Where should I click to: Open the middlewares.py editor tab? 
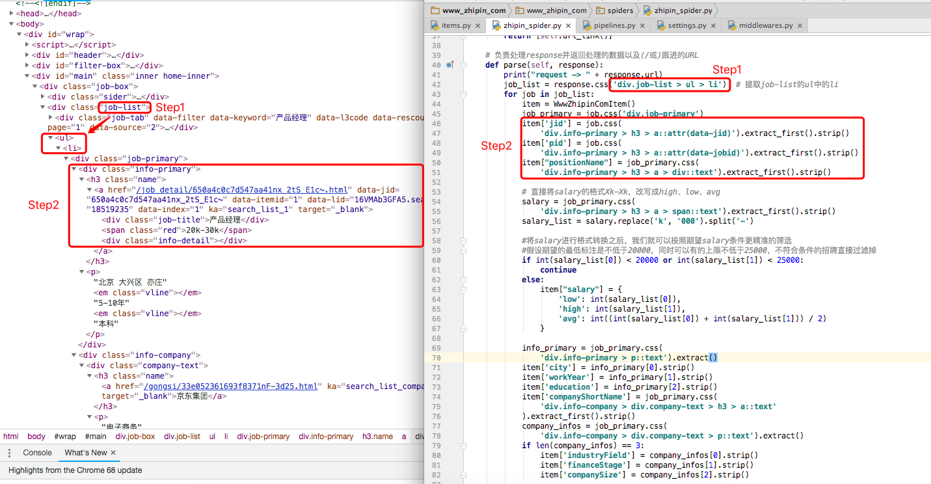click(766, 25)
